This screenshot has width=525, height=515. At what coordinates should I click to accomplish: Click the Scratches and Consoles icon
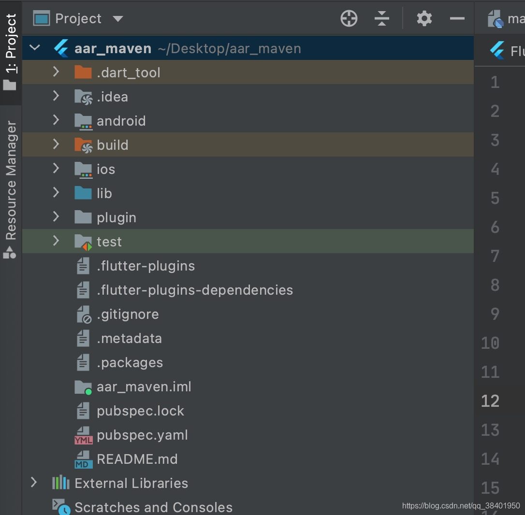coord(61,507)
